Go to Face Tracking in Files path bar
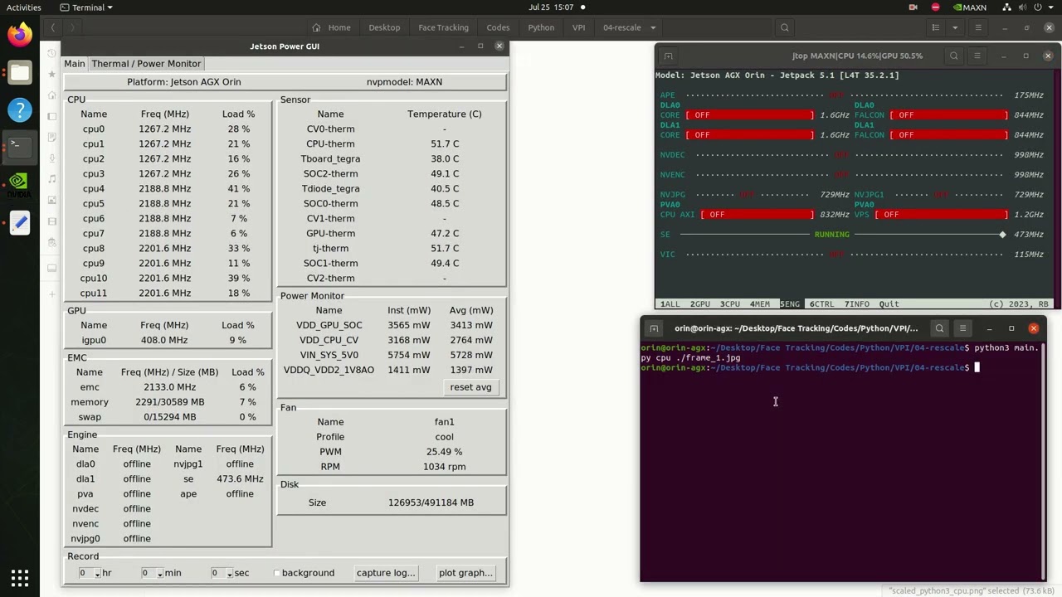 [443, 27]
